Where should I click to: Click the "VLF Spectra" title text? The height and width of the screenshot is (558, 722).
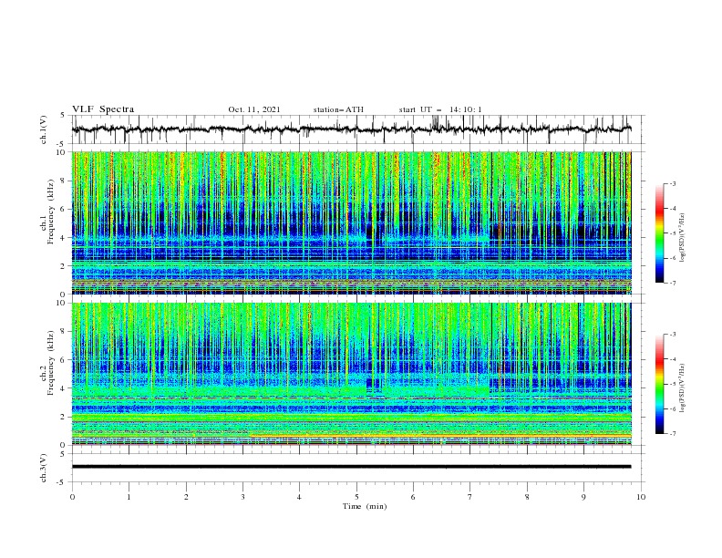click(x=103, y=109)
